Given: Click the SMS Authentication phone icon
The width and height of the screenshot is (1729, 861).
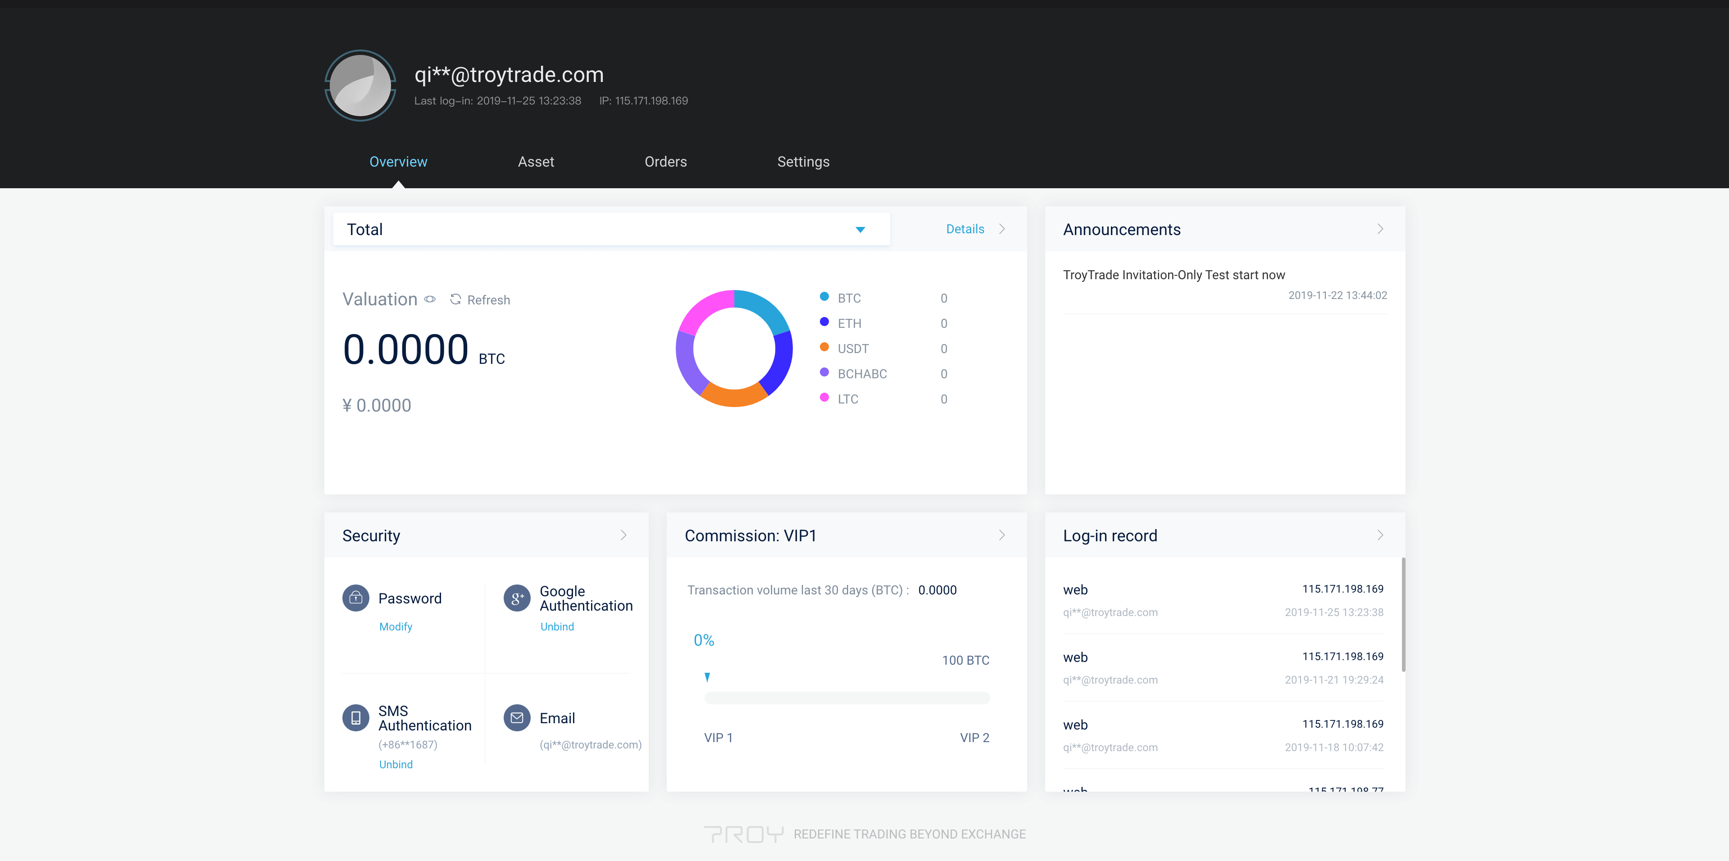Looking at the screenshot, I should (x=356, y=717).
